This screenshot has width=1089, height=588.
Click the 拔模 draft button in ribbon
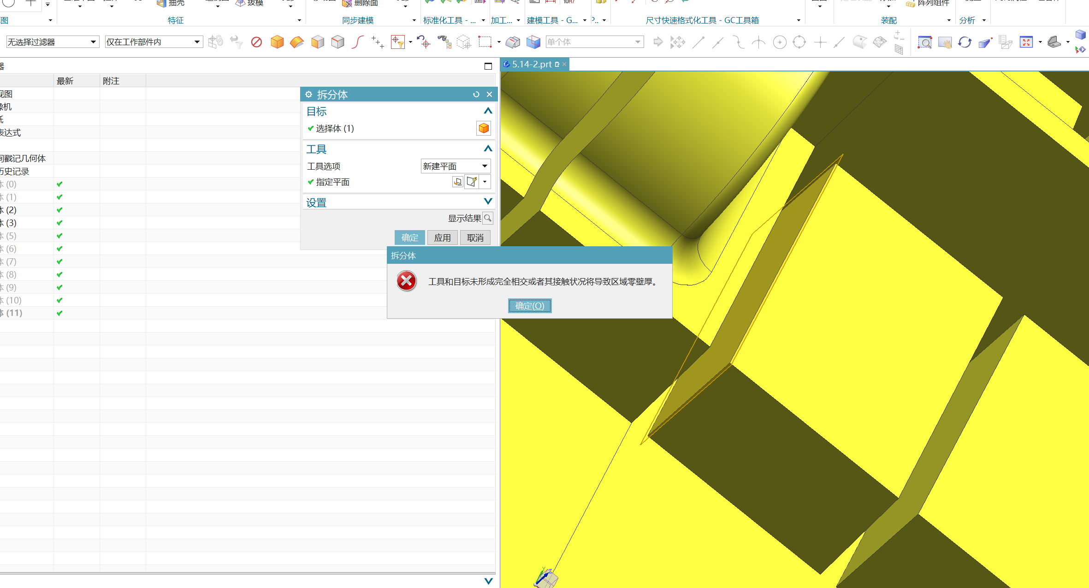pyautogui.click(x=249, y=3)
